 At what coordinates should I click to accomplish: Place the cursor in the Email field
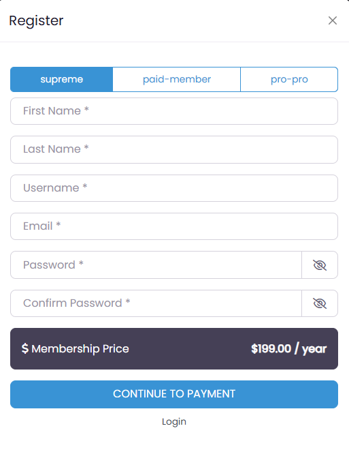(x=174, y=226)
